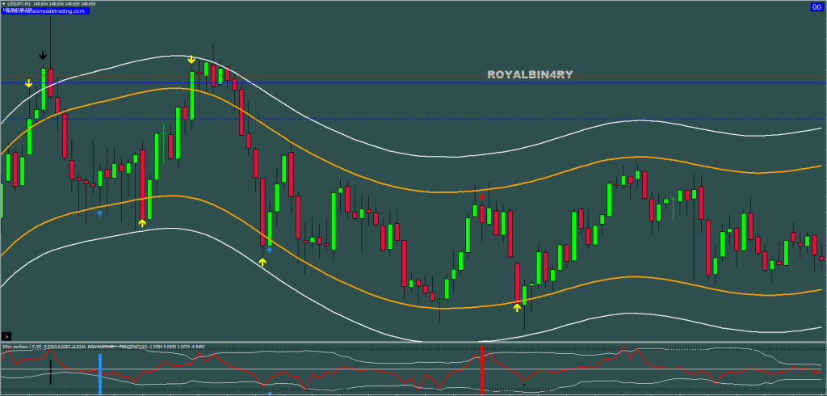Open the dropdown triangle beside USDJPY,M1
Screen dimensions: 827x396
(2, 4)
